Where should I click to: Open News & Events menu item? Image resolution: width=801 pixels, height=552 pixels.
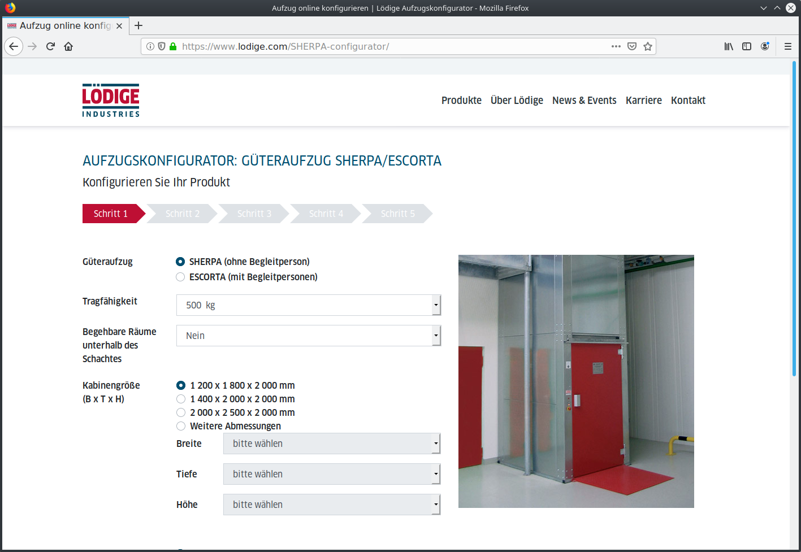[x=584, y=101]
